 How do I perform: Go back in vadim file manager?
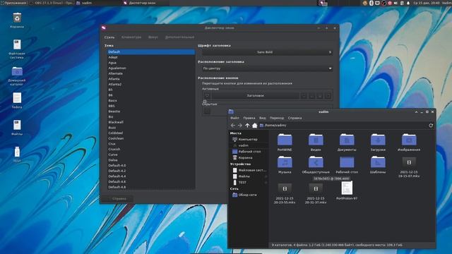point(233,126)
